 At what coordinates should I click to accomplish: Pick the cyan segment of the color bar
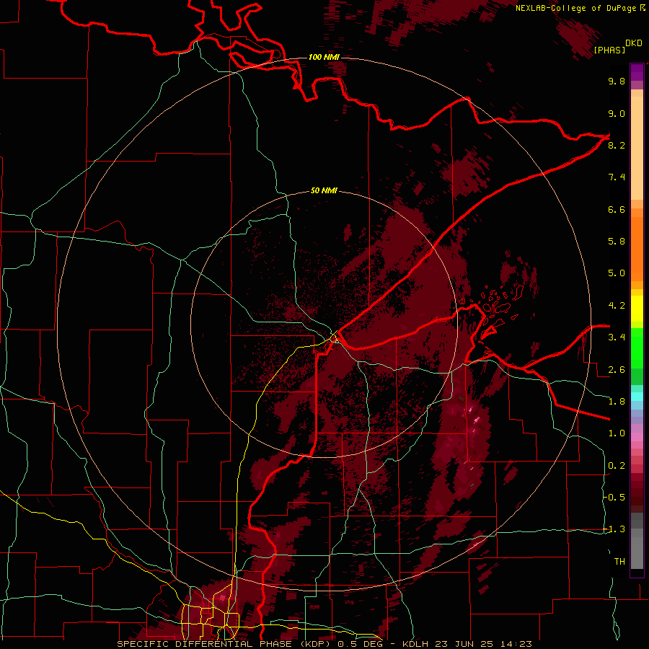click(x=637, y=397)
